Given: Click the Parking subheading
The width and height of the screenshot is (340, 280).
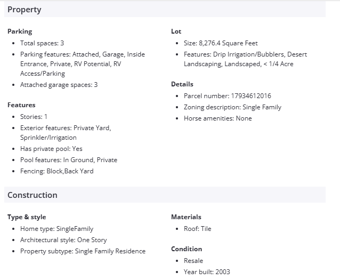Looking at the screenshot, I should click(20, 31).
